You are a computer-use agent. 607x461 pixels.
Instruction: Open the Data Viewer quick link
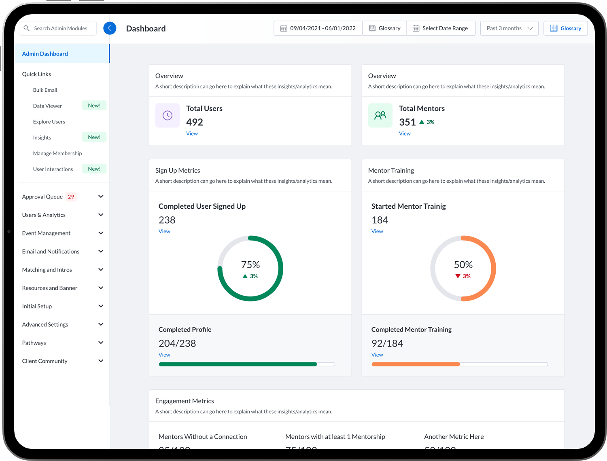click(x=47, y=106)
